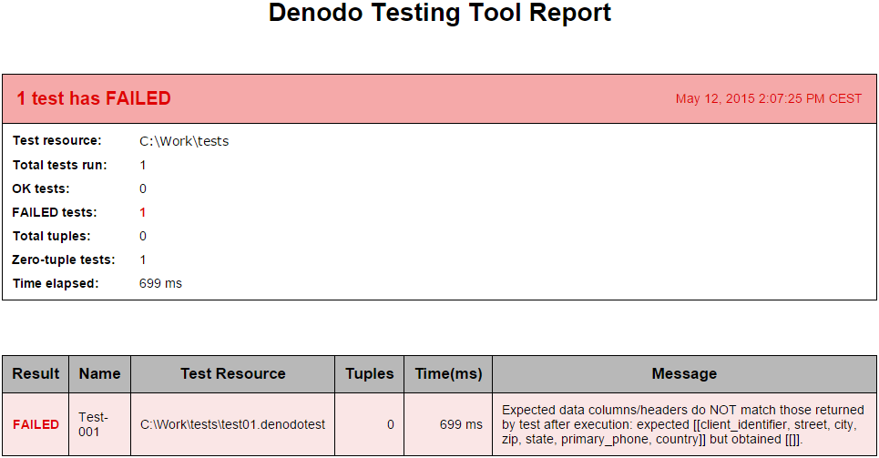Click the 'Denodo Testing Tool Report' title
Screen dimensions: 879x458
click(x=439, y=13)
